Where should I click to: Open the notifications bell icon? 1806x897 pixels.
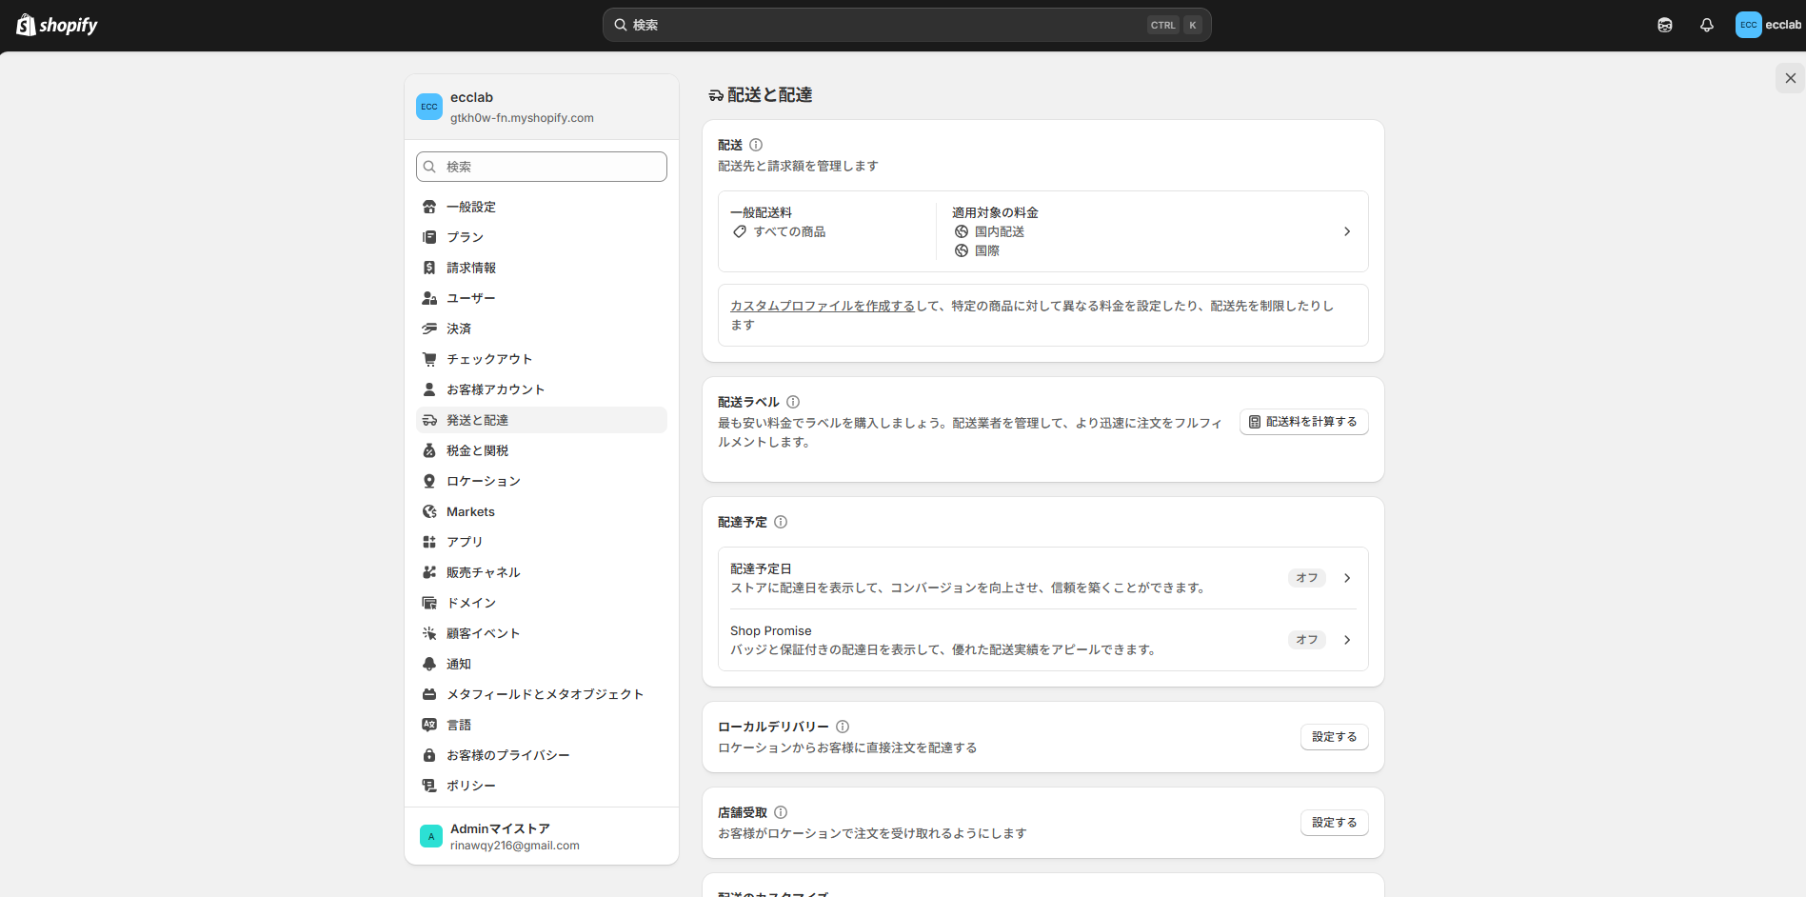1706,25
